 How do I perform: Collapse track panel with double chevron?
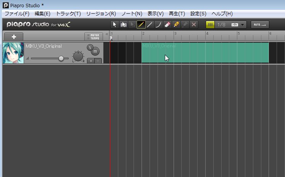(x=107, y=34)
